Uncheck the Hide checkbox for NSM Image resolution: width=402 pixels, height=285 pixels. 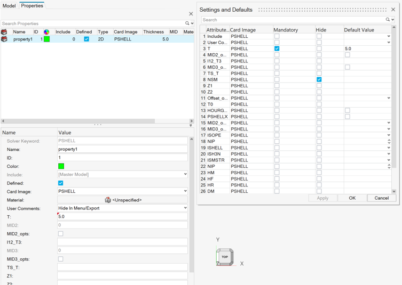tap(319, 79)
